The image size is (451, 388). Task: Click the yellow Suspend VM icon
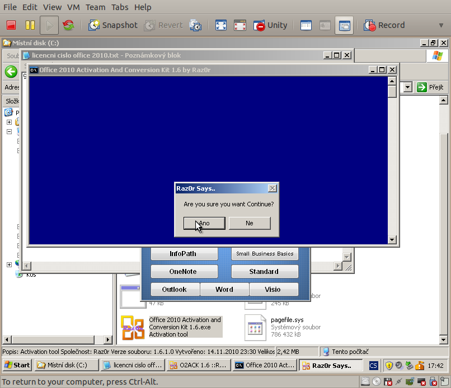[x=30, y=25]
